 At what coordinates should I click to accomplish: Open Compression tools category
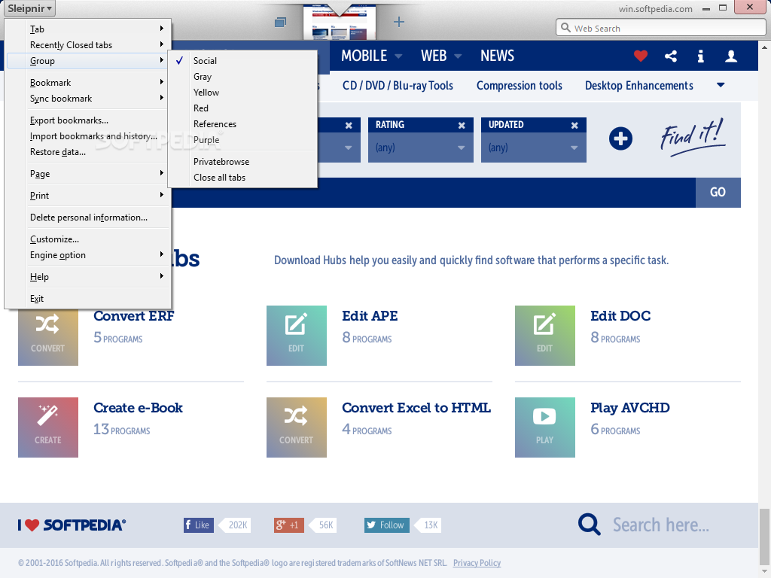point(520,86)
